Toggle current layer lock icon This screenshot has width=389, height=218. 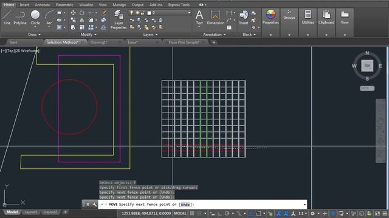[143, 13]
